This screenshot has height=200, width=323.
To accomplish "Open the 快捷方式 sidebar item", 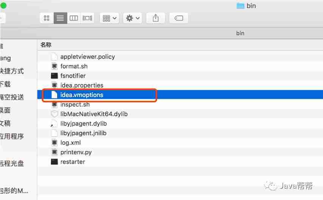I will (12, 71).
